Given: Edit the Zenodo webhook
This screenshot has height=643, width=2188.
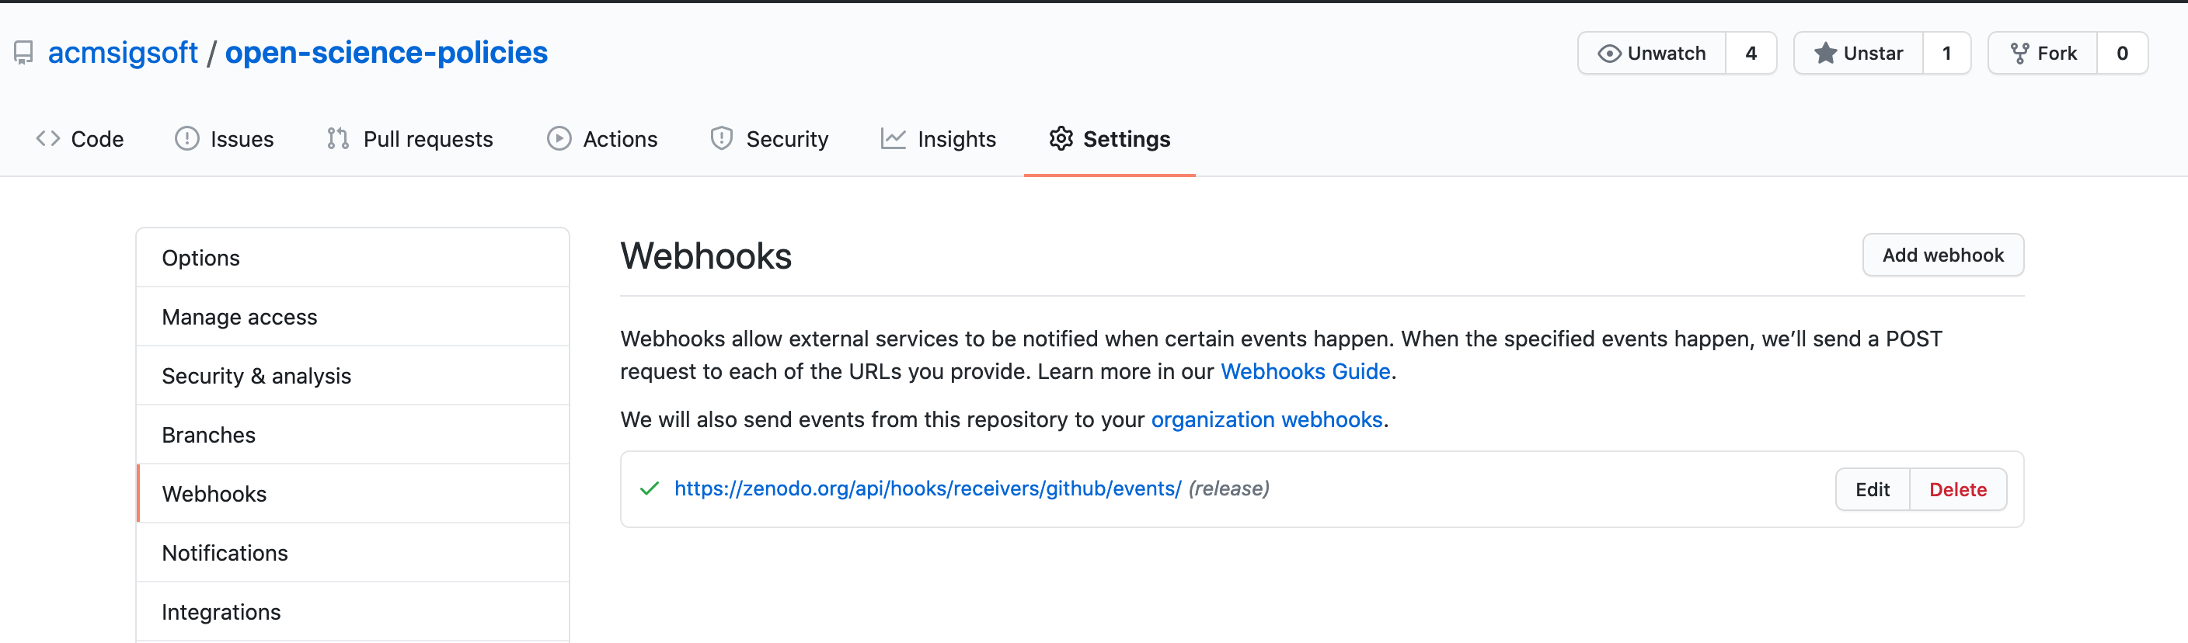Looking at the screenshot, I should pos(1873,488).
